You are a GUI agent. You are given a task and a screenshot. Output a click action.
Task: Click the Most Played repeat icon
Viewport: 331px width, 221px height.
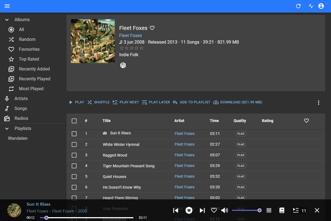[11, 89]
